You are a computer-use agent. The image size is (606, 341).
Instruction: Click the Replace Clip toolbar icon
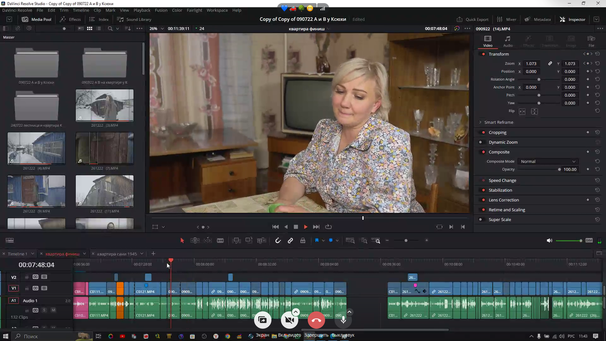(x=262, y=240)
